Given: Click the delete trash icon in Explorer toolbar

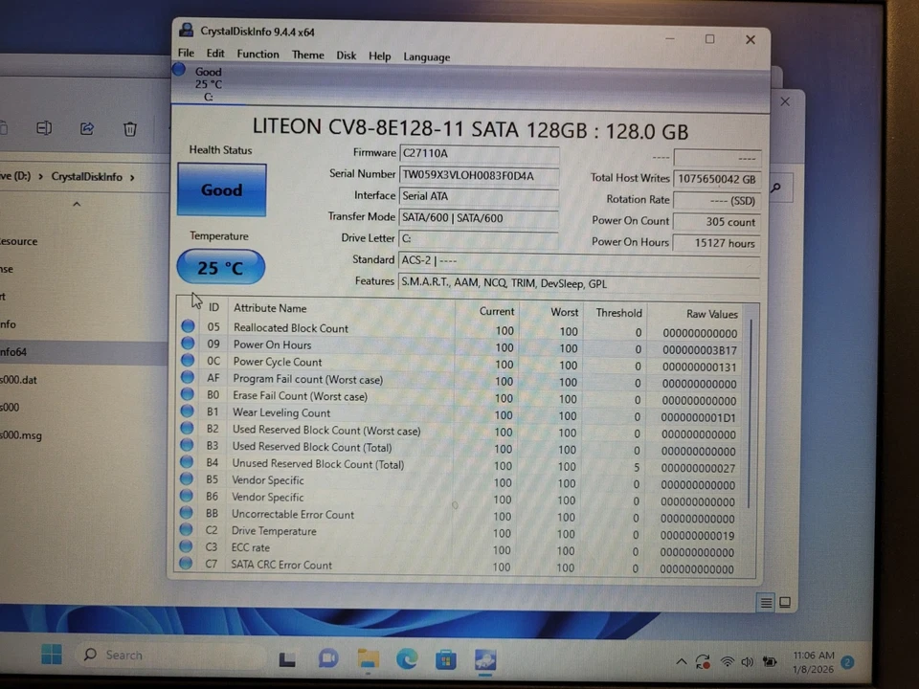Looking at the screenshot, I should [129, 127].
